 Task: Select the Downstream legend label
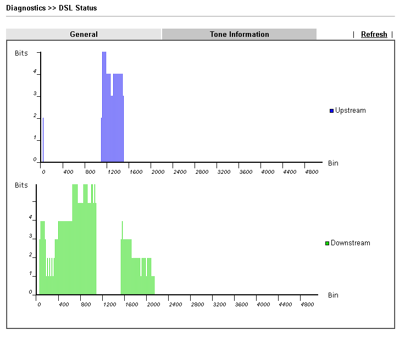[350, 243]
